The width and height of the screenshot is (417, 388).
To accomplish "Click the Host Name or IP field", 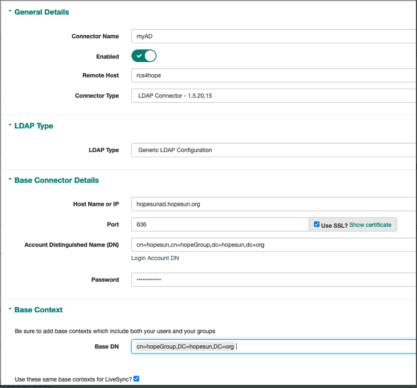I will click(x=234, y=204).
